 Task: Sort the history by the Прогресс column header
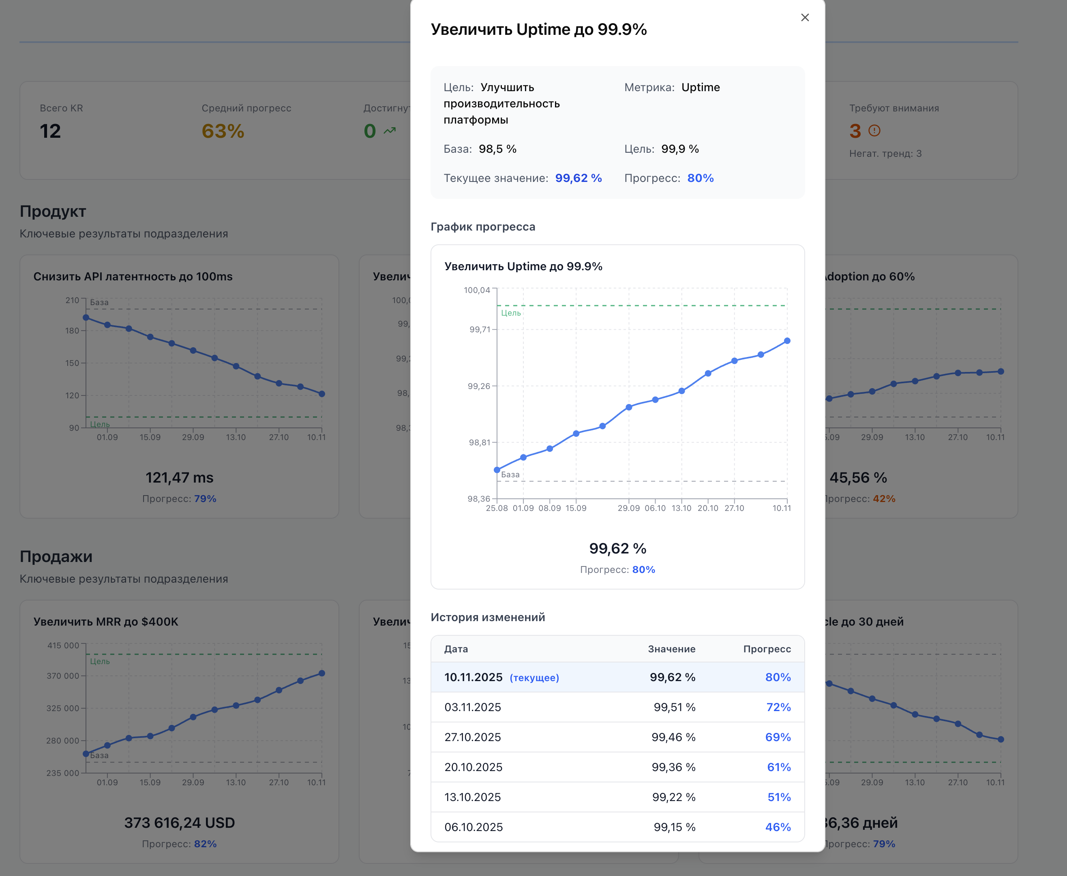pyautogui.click(x=767, y=649)
